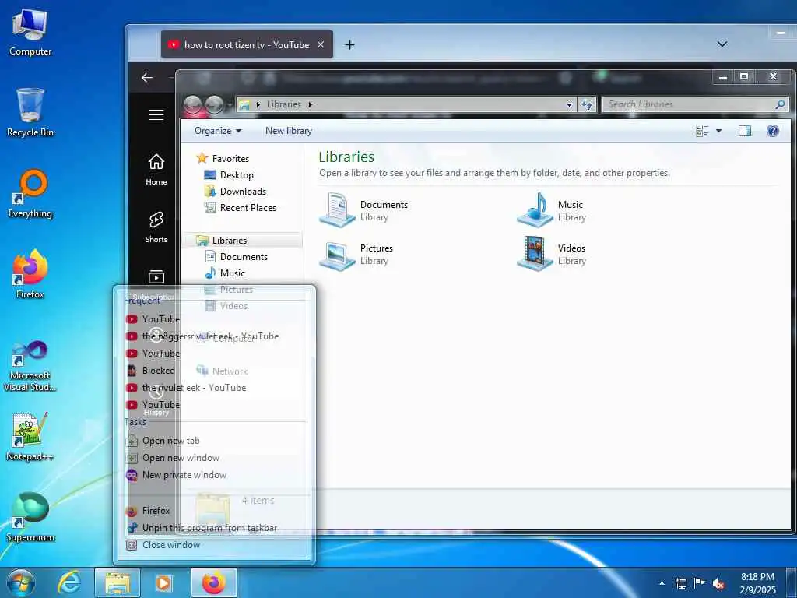Open a new Firefox tab with plus
Image resolution: width=797 pixels, height=598 pixels.
[x=349, y=44]
